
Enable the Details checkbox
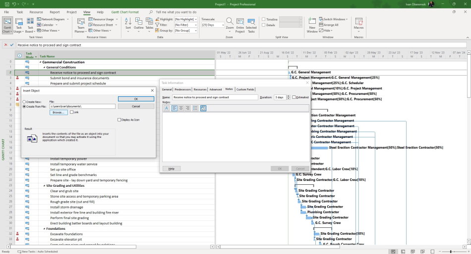coord(263,25)
